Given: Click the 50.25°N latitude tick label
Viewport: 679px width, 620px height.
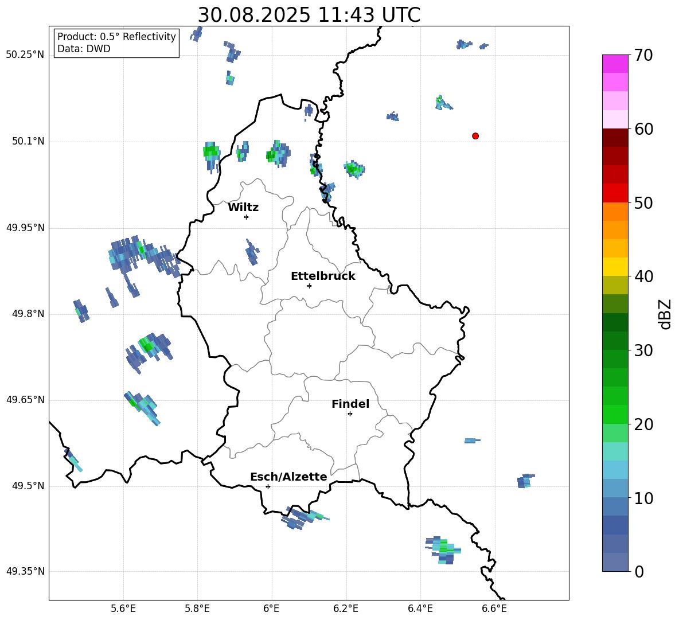Looking at the screenshot, I should pos(25,55).
